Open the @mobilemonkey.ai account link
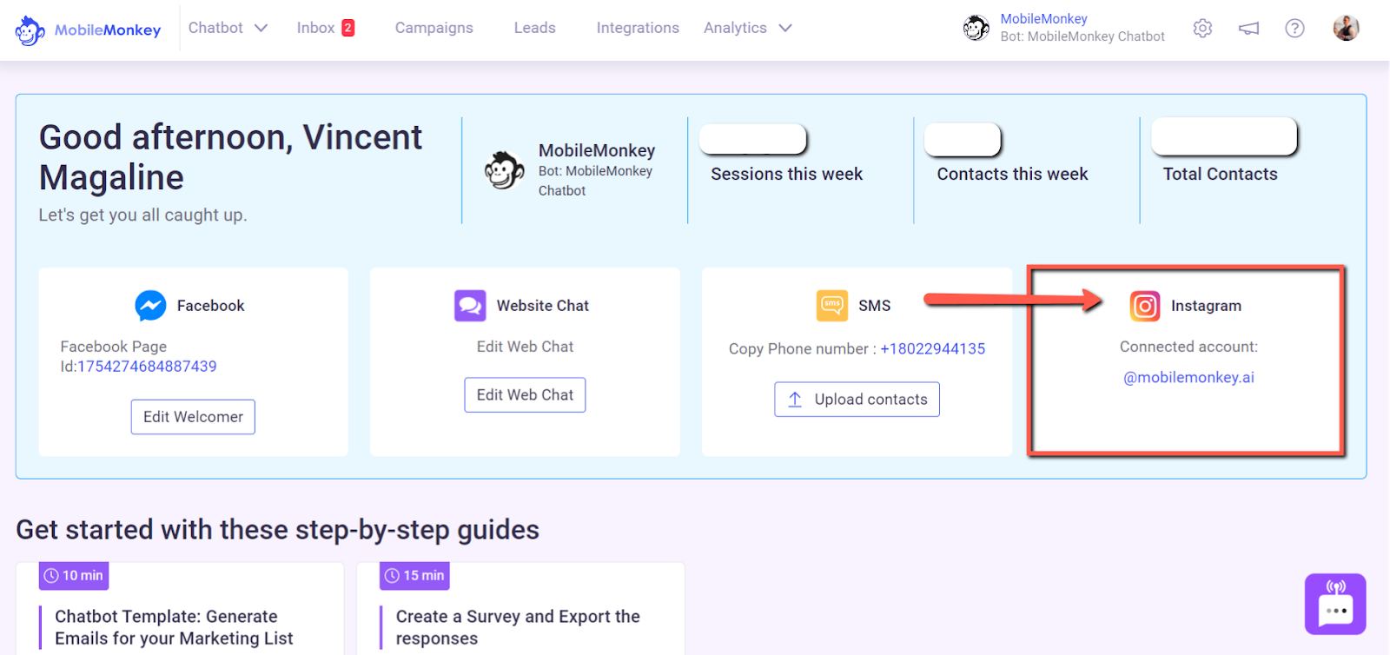Viewport: 1390px width, 655px height. tap(1188, 377)
